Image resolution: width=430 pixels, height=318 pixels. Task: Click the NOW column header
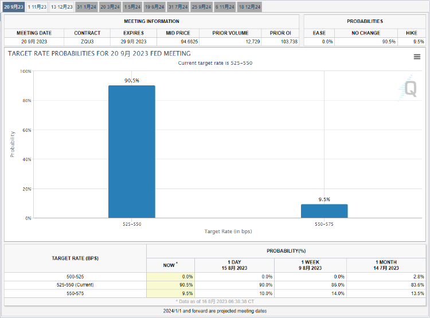(x=170, y=265)
